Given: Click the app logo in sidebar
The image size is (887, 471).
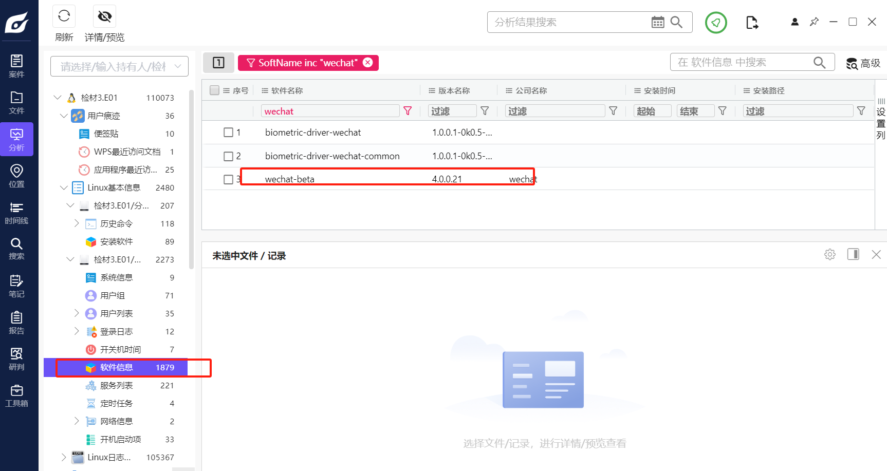Looking at the screenshot, I should (17, 23).
